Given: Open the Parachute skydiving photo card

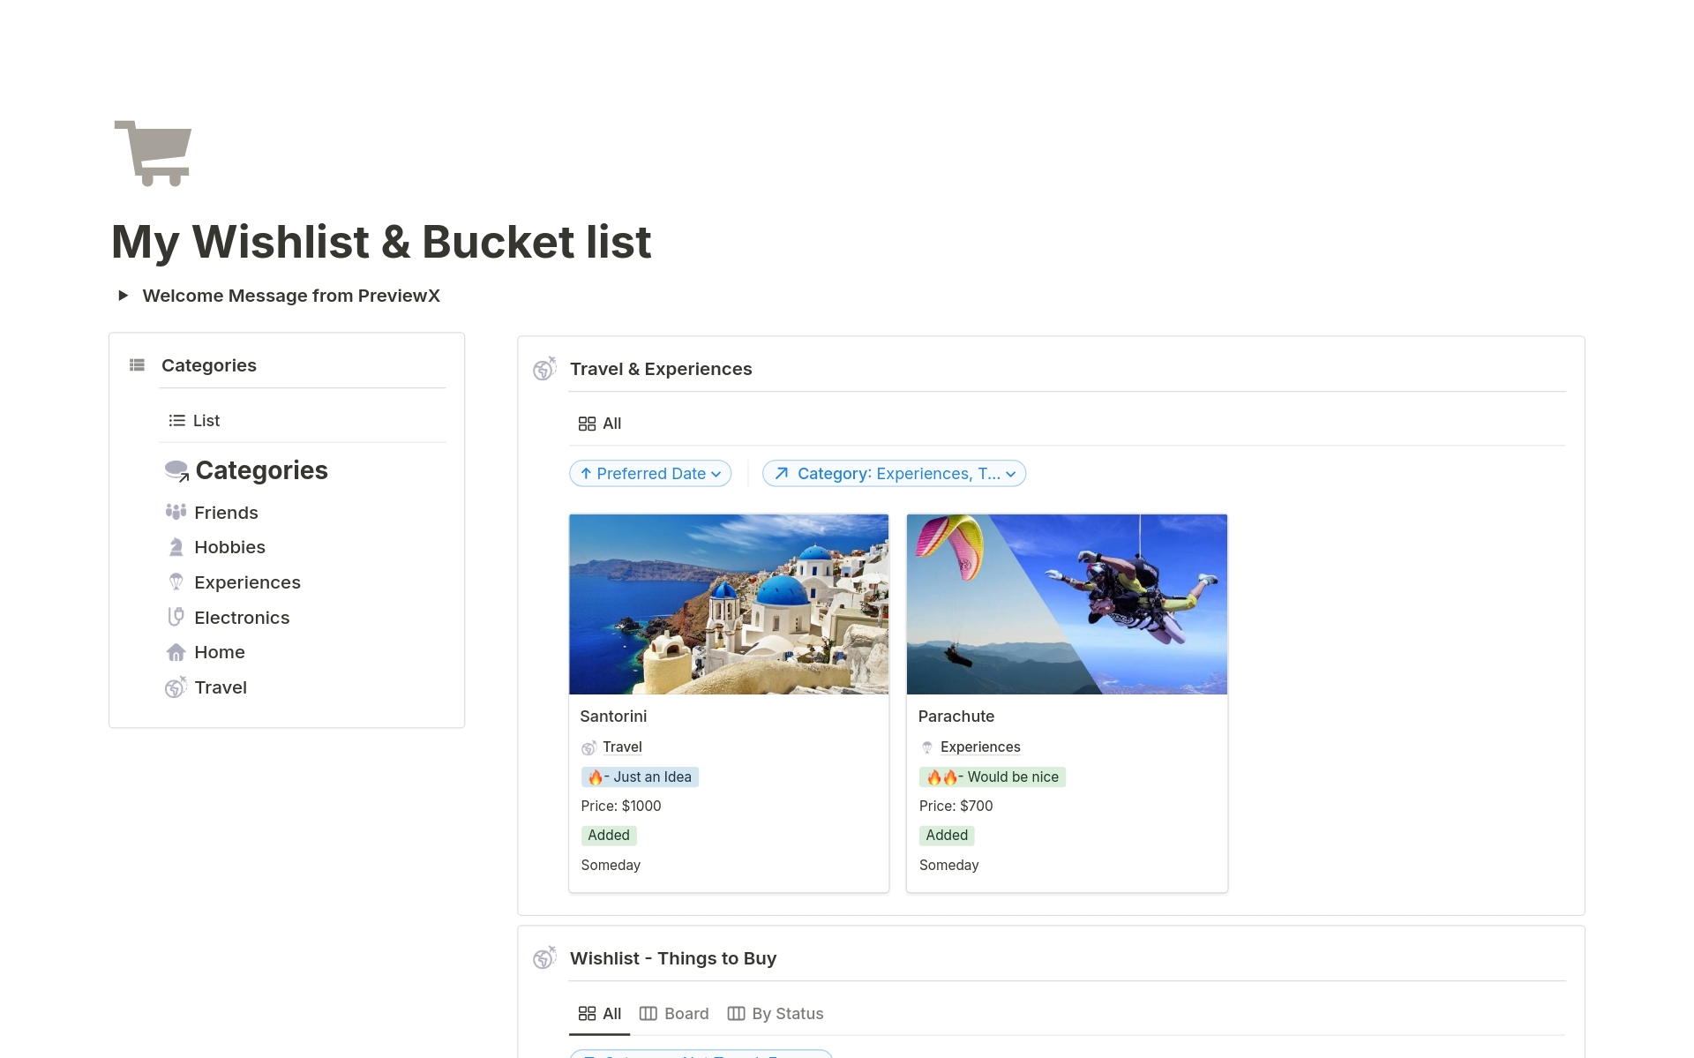Looking at the screenshot, I should click(1067, 604).
